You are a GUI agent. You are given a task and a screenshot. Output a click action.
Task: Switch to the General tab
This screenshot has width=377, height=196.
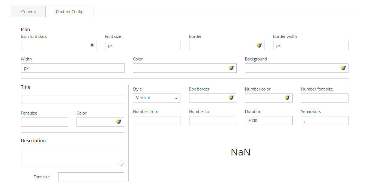pos(29,12)
